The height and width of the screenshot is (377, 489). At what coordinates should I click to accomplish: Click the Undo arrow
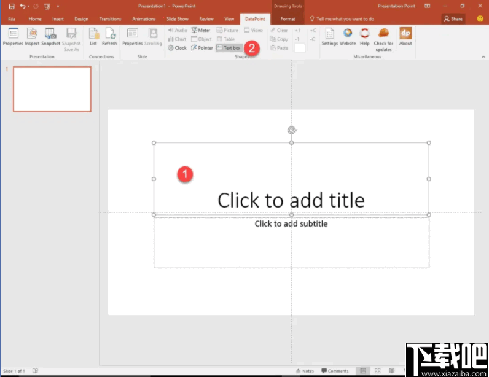pyautogui.click(x=22, y=6)
